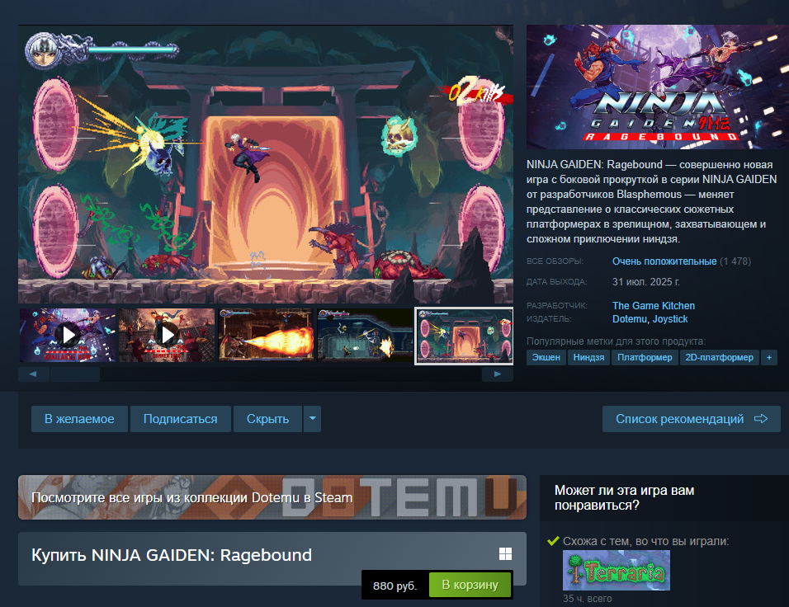This screenshot has width=789, height=607.
Task: Click the Может ли эта игра вам понравиться heading
Action: click(624, 497)
